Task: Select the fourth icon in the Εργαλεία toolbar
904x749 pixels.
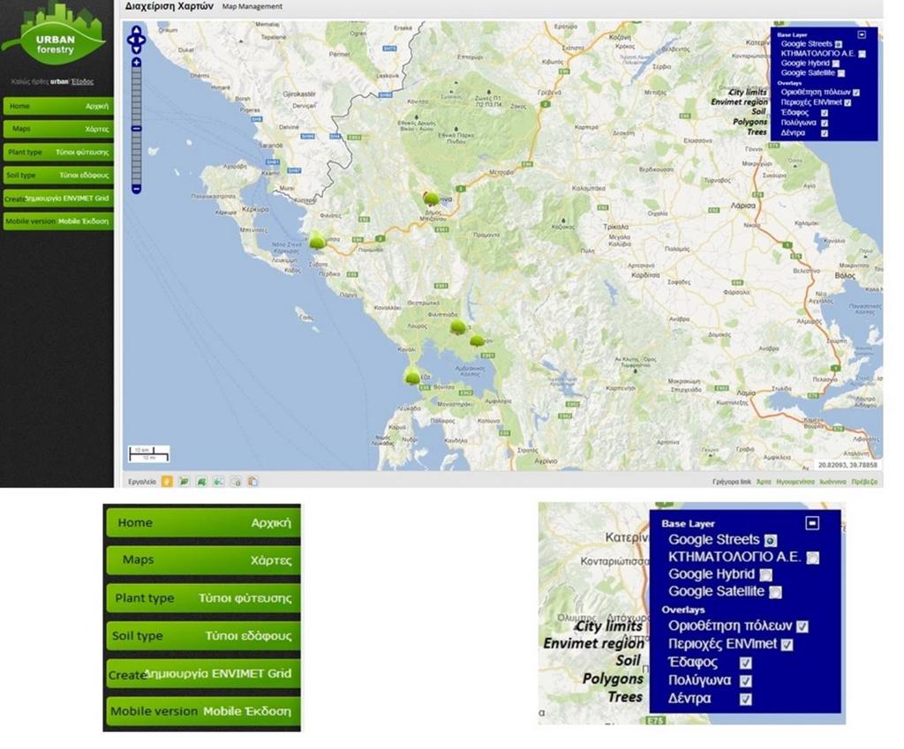Action: click(219, 481)
